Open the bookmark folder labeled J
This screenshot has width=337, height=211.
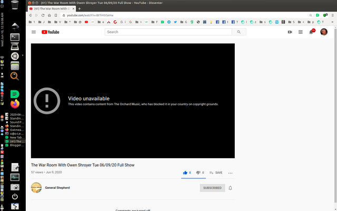(41, 22)
